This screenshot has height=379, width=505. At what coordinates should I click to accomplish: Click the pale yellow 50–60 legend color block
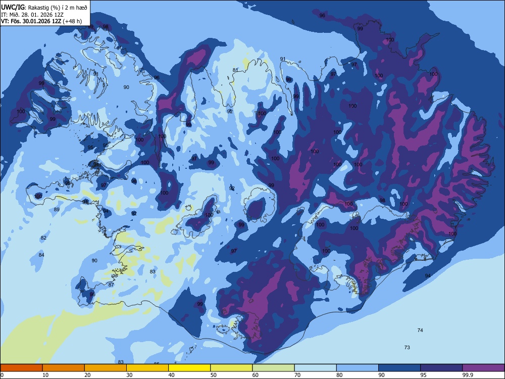click(x=231, y=368)
